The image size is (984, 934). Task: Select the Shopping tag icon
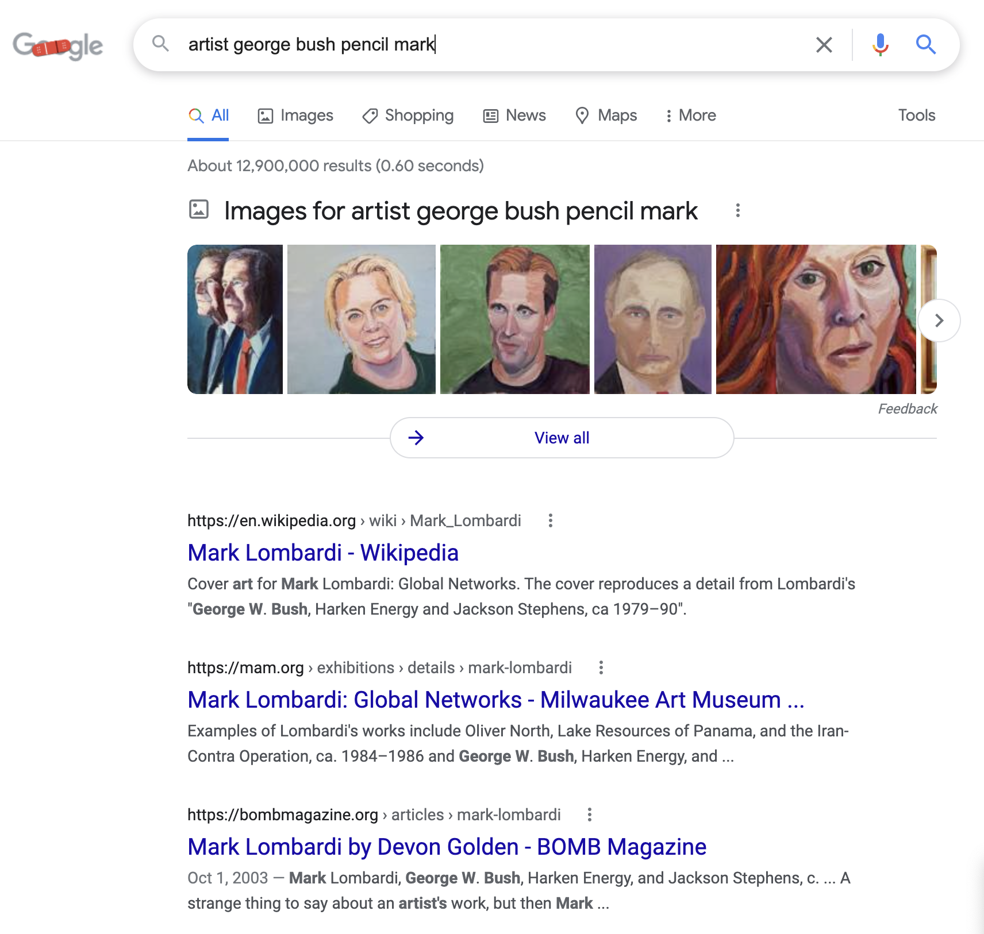(370, 115)
